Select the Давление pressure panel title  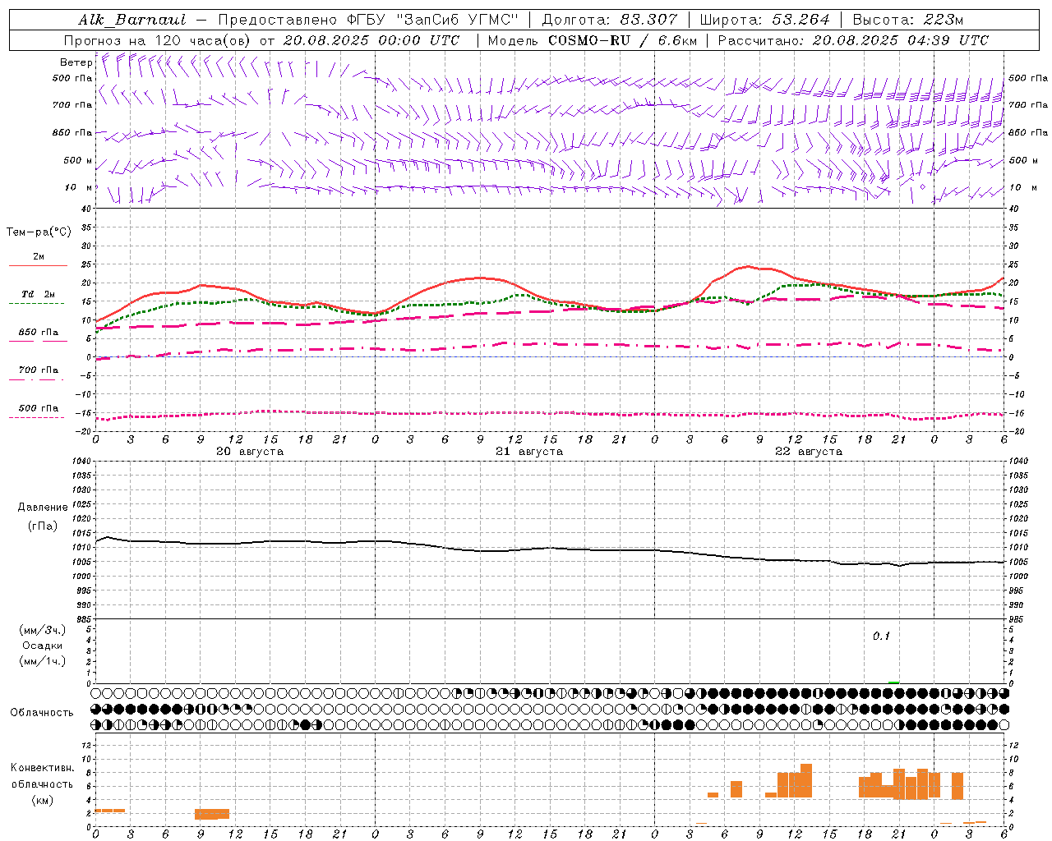click(x=43, y=508)
